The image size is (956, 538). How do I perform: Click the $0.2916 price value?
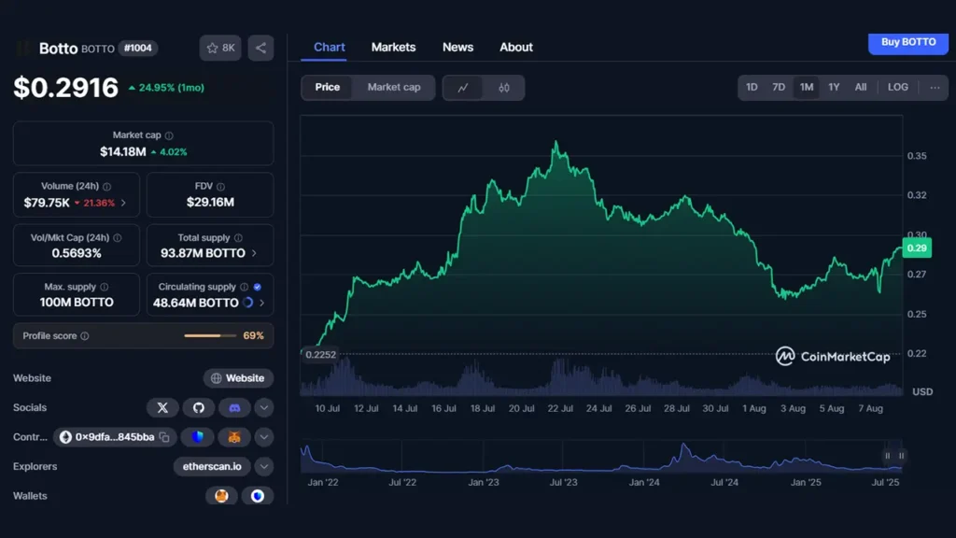click(x=66, y=88)
